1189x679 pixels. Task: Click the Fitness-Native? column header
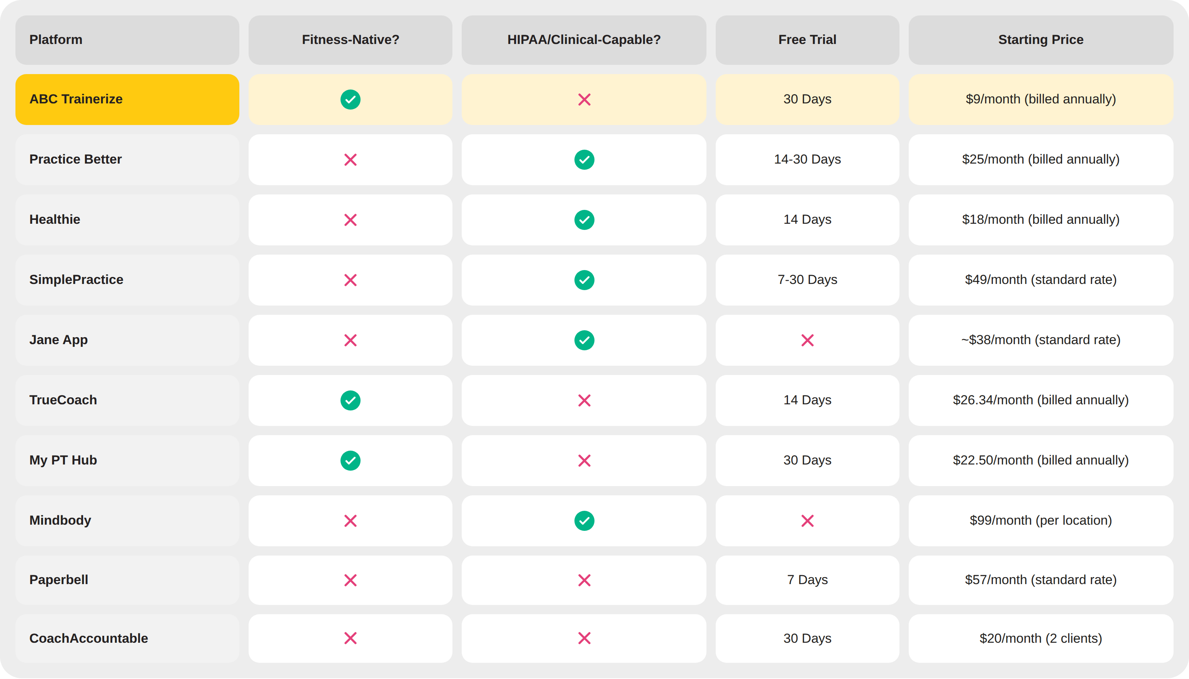click(x=351, y=40)
